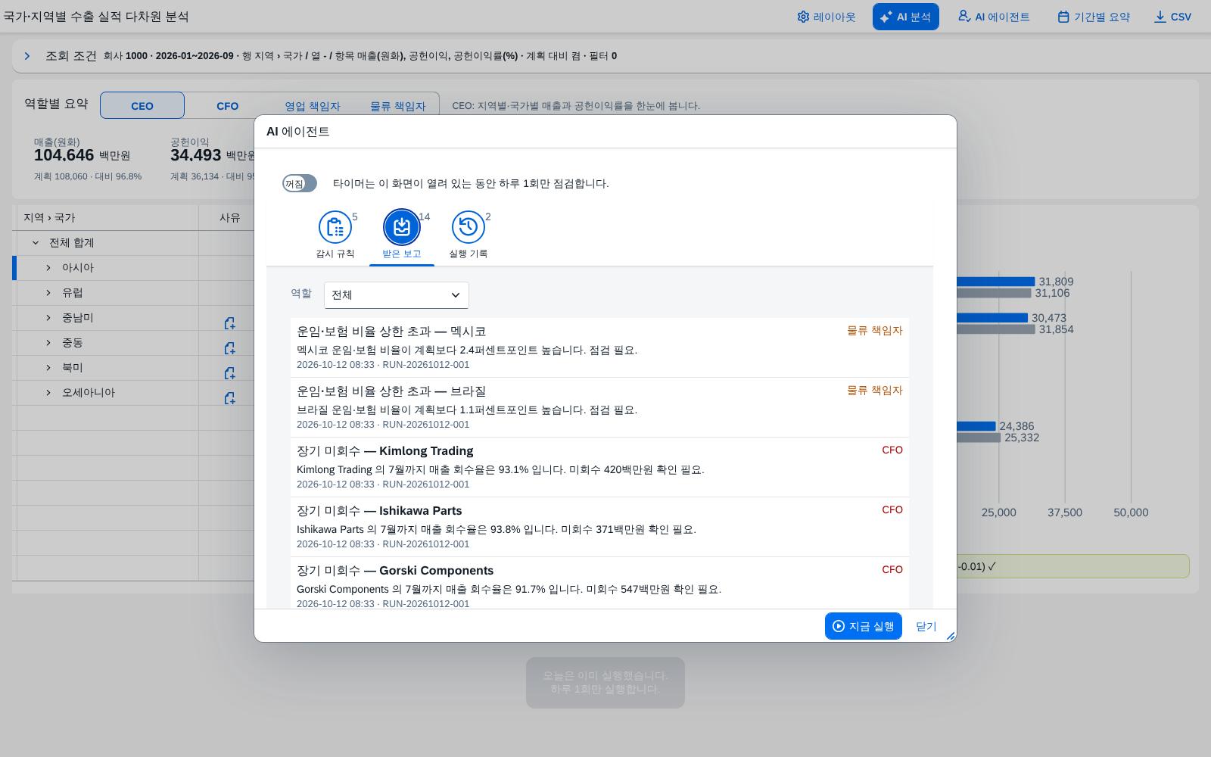Open AI 에이전트 from the header
Screen dimensions: 1211x757
[994, 17]
